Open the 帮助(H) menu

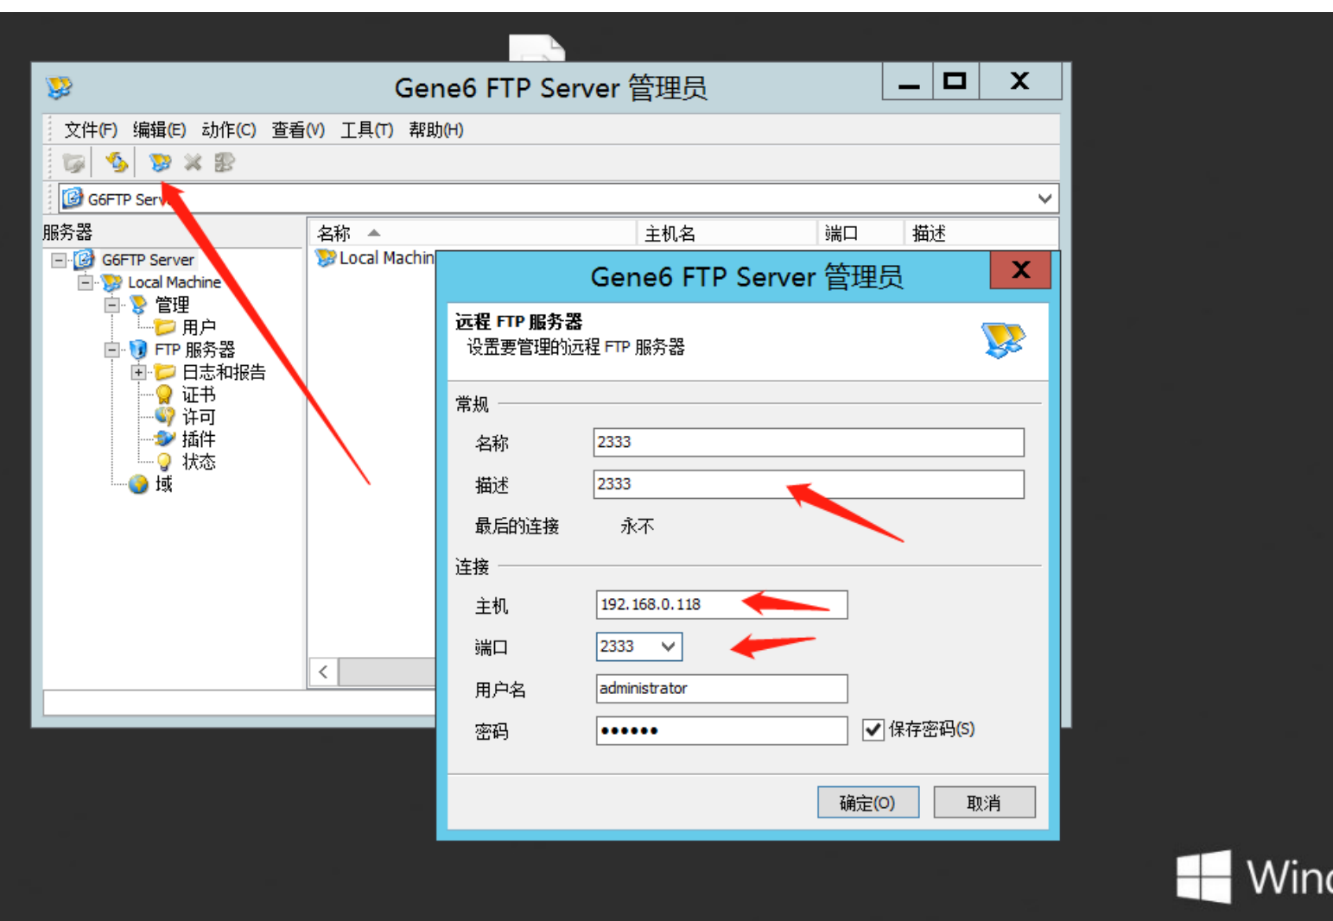(x=436, y=129)
